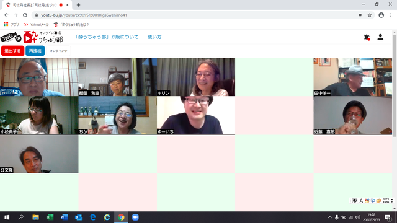Click the オンライン中 status button
Screen dimensions: 397x223
coord(58,51)
